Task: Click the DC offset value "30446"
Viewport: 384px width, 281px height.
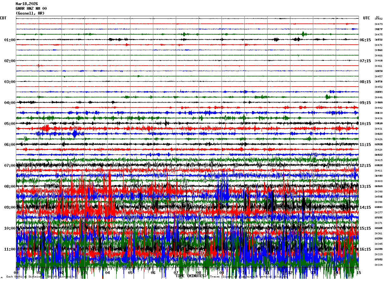Action: 378,97
